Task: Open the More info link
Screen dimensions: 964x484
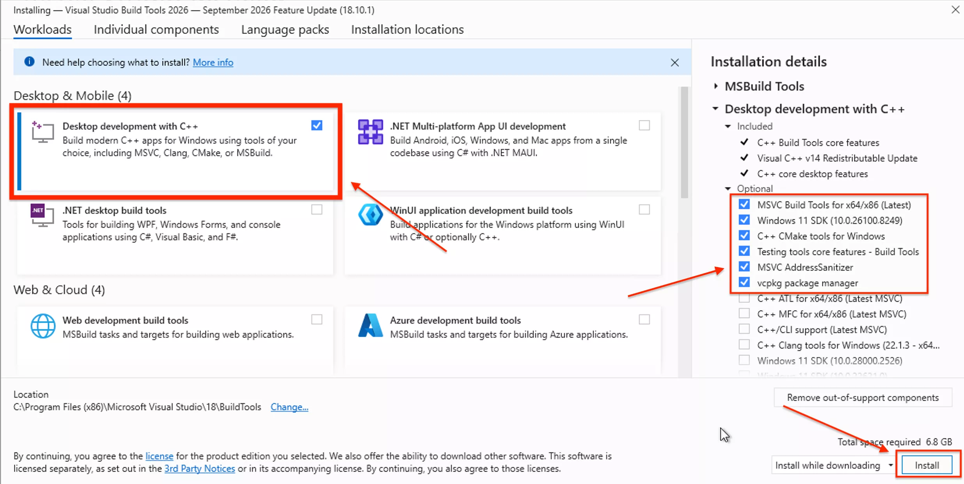Action: (213, 62)
